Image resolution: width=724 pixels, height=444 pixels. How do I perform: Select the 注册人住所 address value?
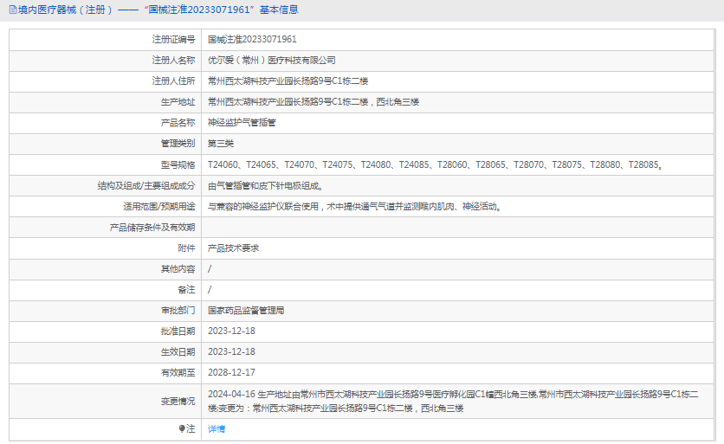288,80
